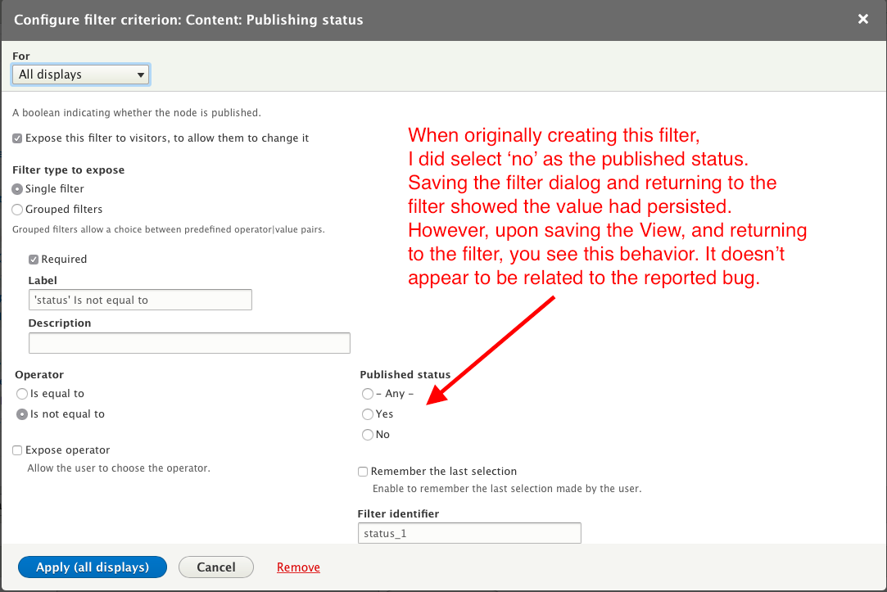
Task: Focus the empty Description field
Action: tap(189, 343)
